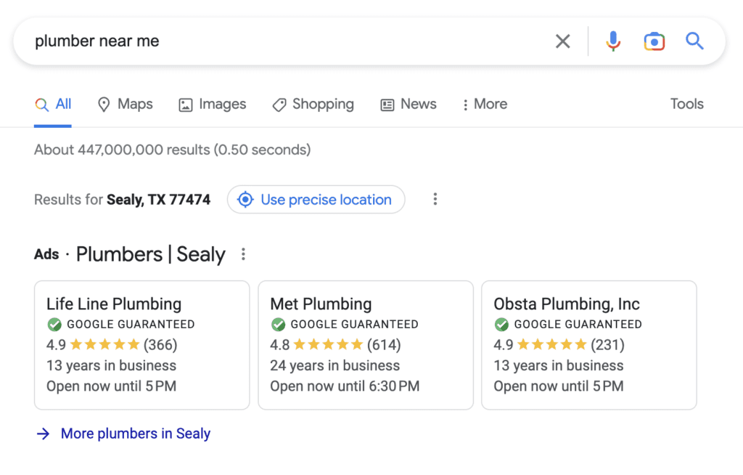Click the (614) review count
This screenshot has width=743, height=475.
[384, 345]
